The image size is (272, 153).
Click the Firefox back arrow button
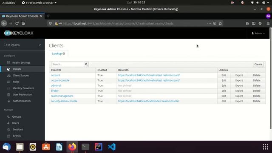coord(4,23)
